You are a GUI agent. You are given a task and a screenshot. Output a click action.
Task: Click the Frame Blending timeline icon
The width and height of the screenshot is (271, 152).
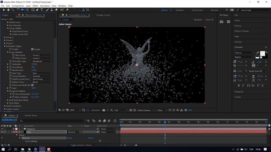click(x=105, y=121)
